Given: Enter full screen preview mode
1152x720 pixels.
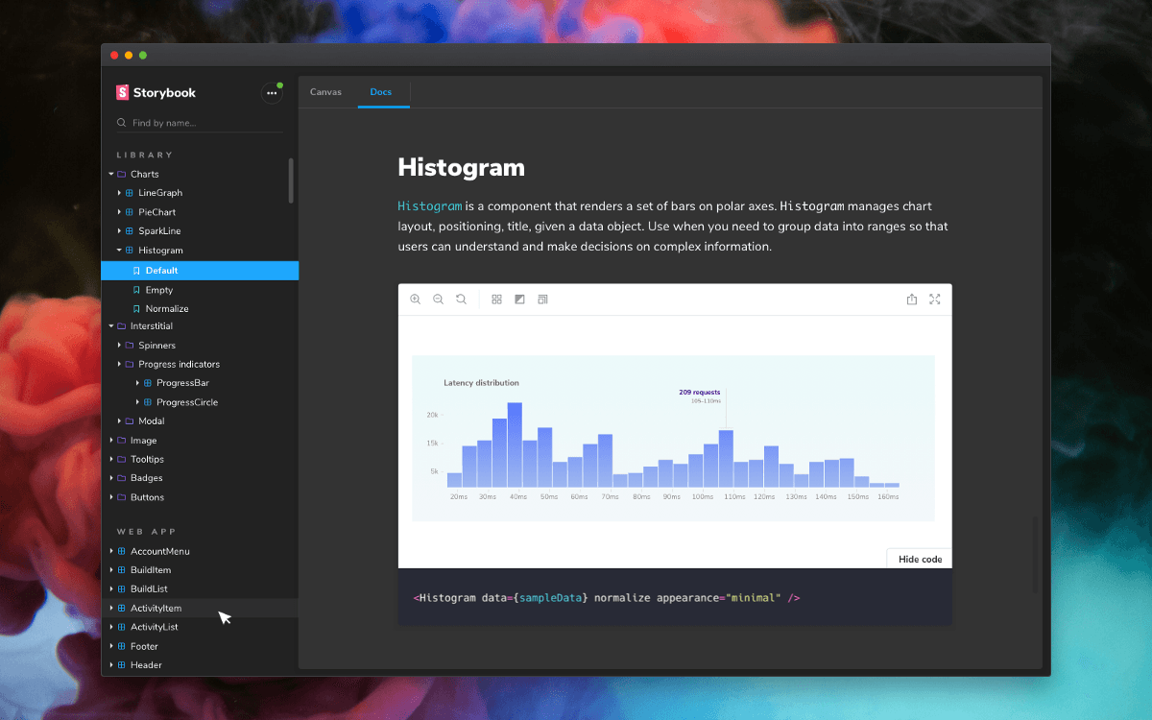Looking at the screenshot, I should pyautogui.click(x=935, y=300).
